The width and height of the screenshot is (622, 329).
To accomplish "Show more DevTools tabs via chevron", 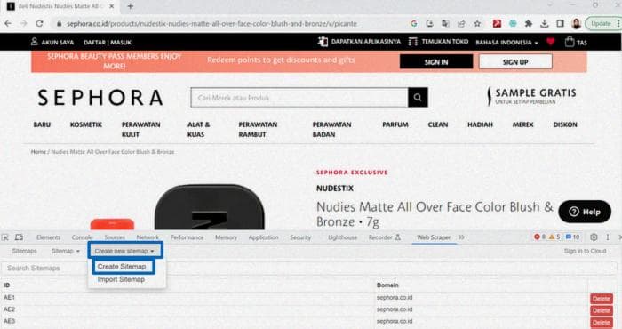I will click(461, 237).
